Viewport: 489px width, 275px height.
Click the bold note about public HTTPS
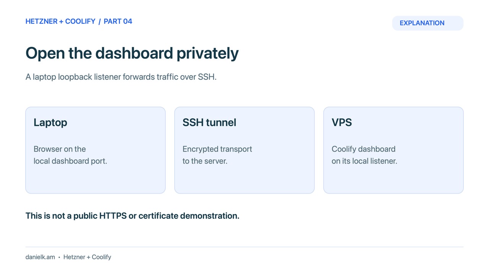(x=133, y=216)
